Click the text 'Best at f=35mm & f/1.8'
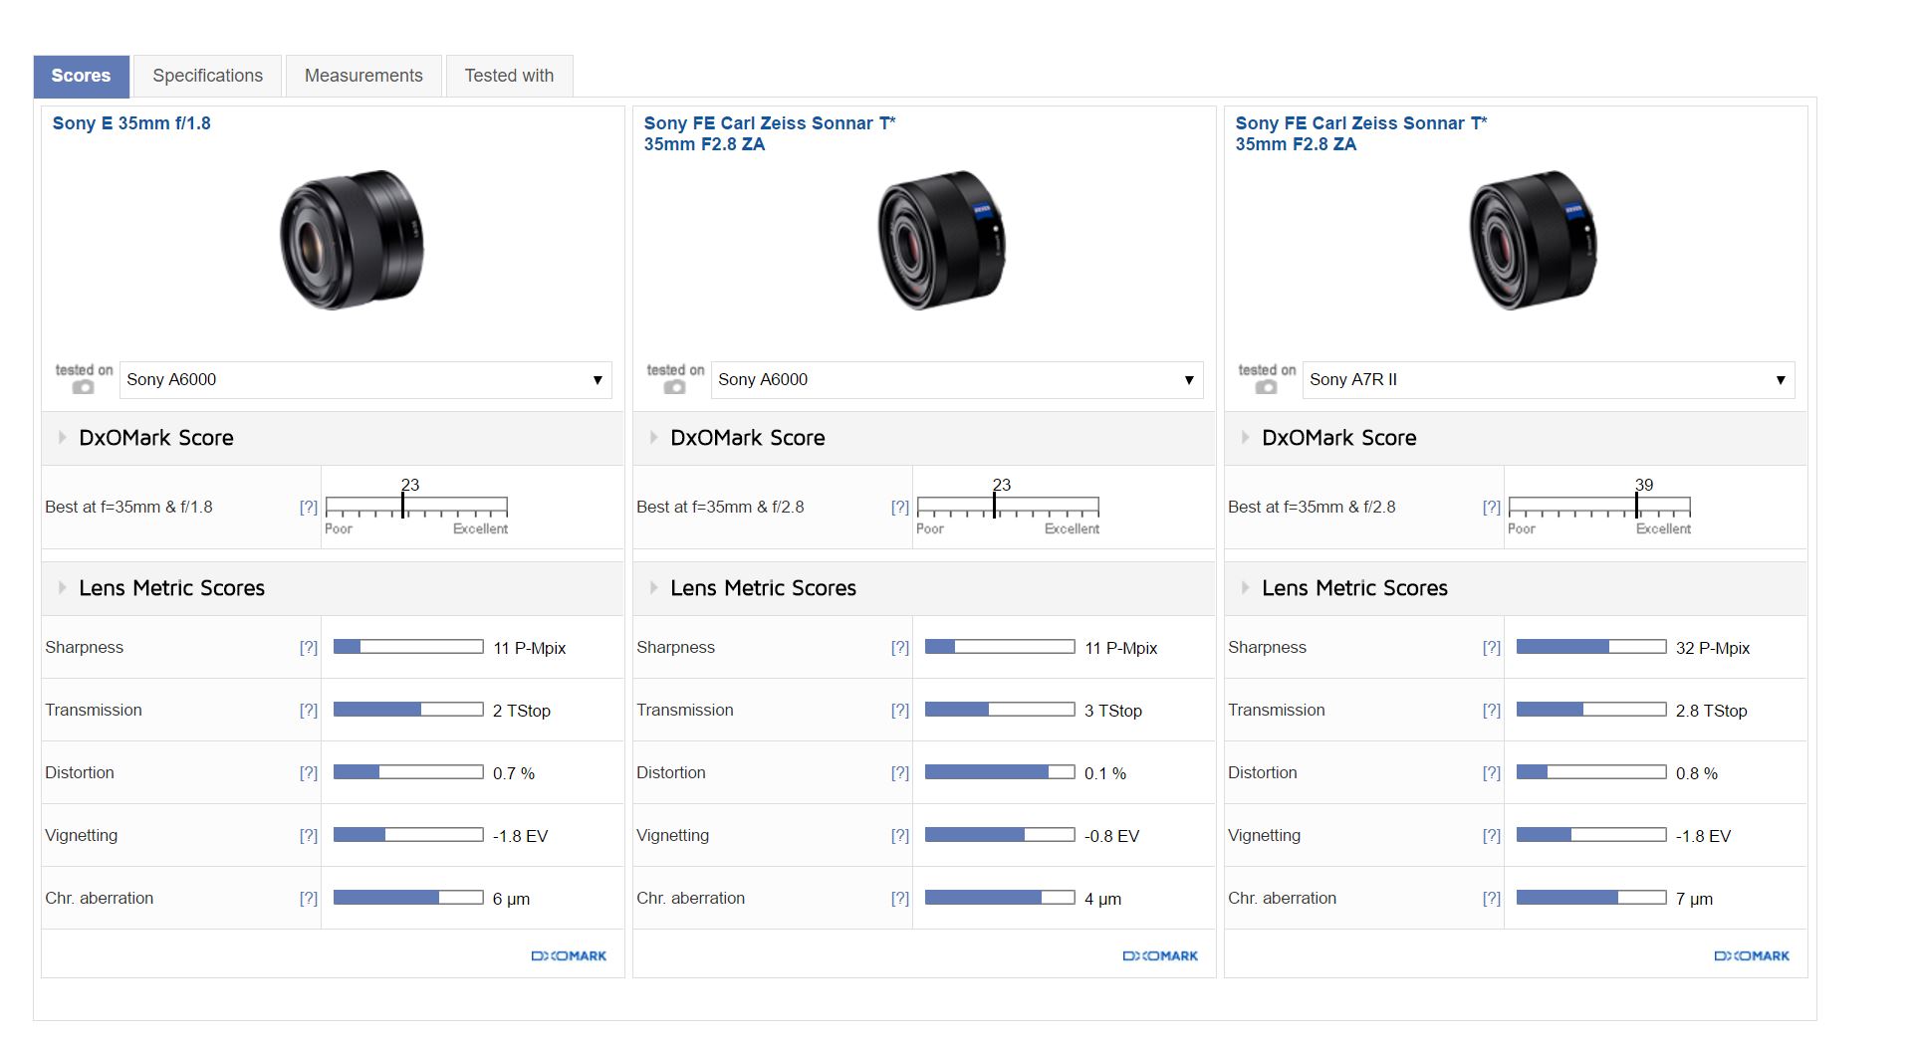1919x1046 pixels. pos(128,507)
